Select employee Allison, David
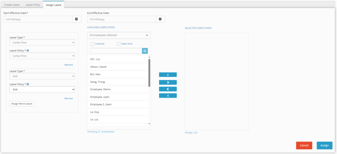The image size is (337, 154). coord(117,67)
